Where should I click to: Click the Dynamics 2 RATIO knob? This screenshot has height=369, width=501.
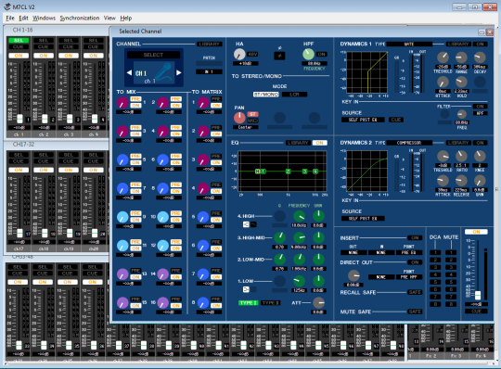461,156
